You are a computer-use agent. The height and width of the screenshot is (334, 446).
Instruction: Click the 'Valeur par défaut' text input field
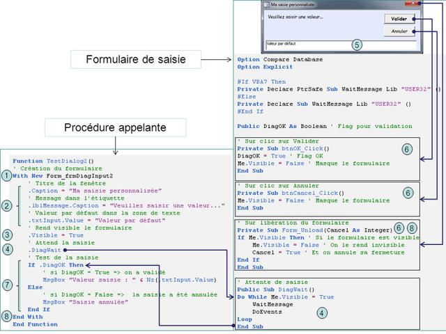tap(307, 42)
